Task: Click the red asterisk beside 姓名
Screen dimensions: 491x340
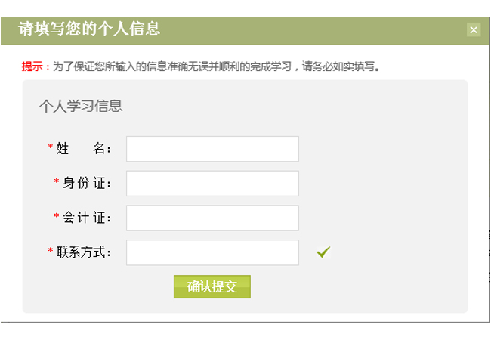Action: [50, 147]
